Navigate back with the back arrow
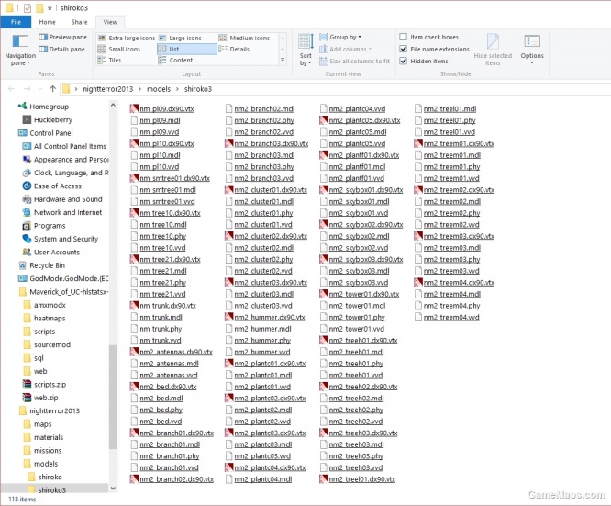 click(x=11, y=89)
